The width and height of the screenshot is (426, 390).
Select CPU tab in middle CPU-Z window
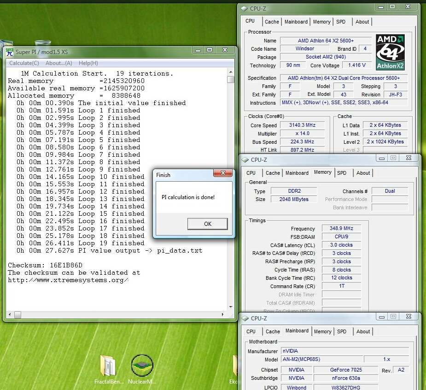(x=251, y=173)
